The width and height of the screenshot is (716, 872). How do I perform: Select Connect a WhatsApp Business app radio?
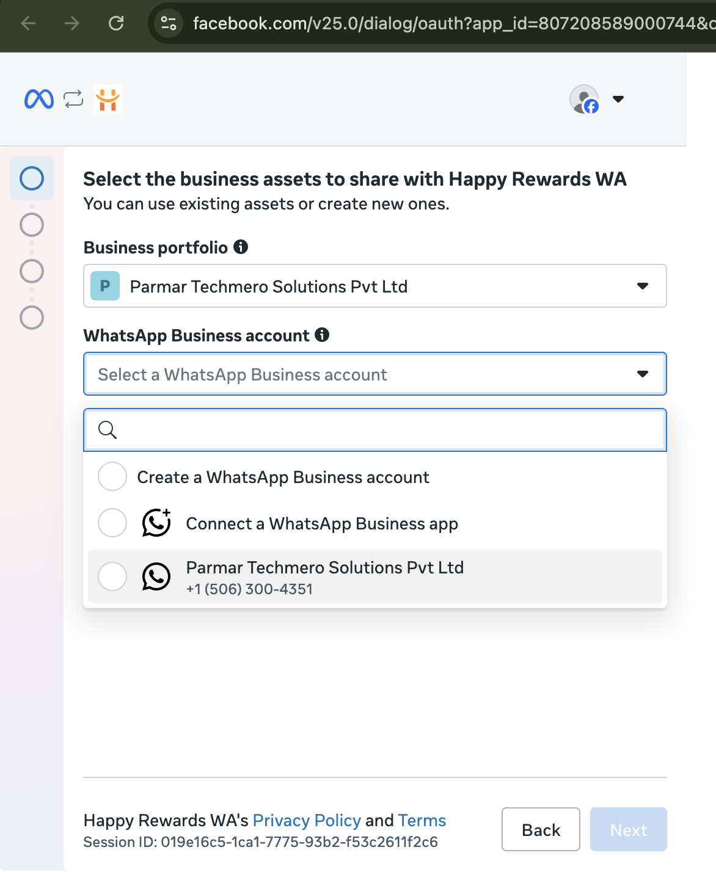pyautogui.click(x=112, y=523)
